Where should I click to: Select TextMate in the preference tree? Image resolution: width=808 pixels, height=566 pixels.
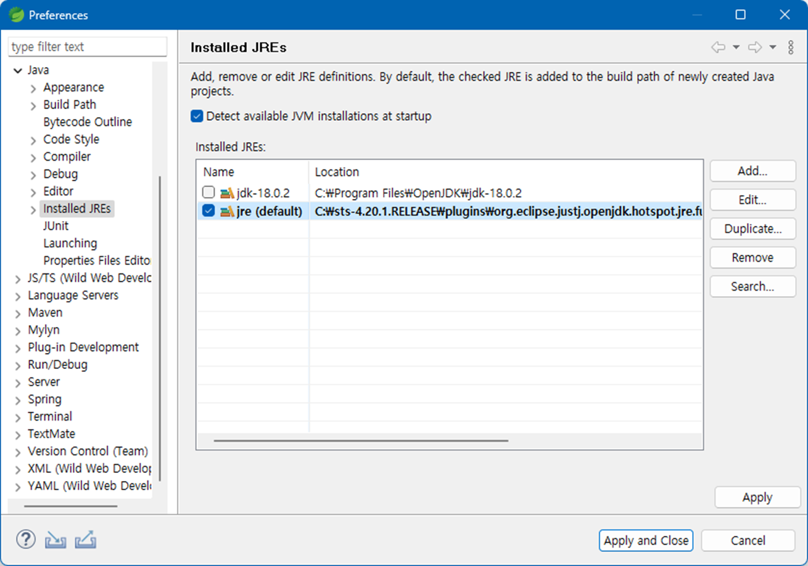51,434
